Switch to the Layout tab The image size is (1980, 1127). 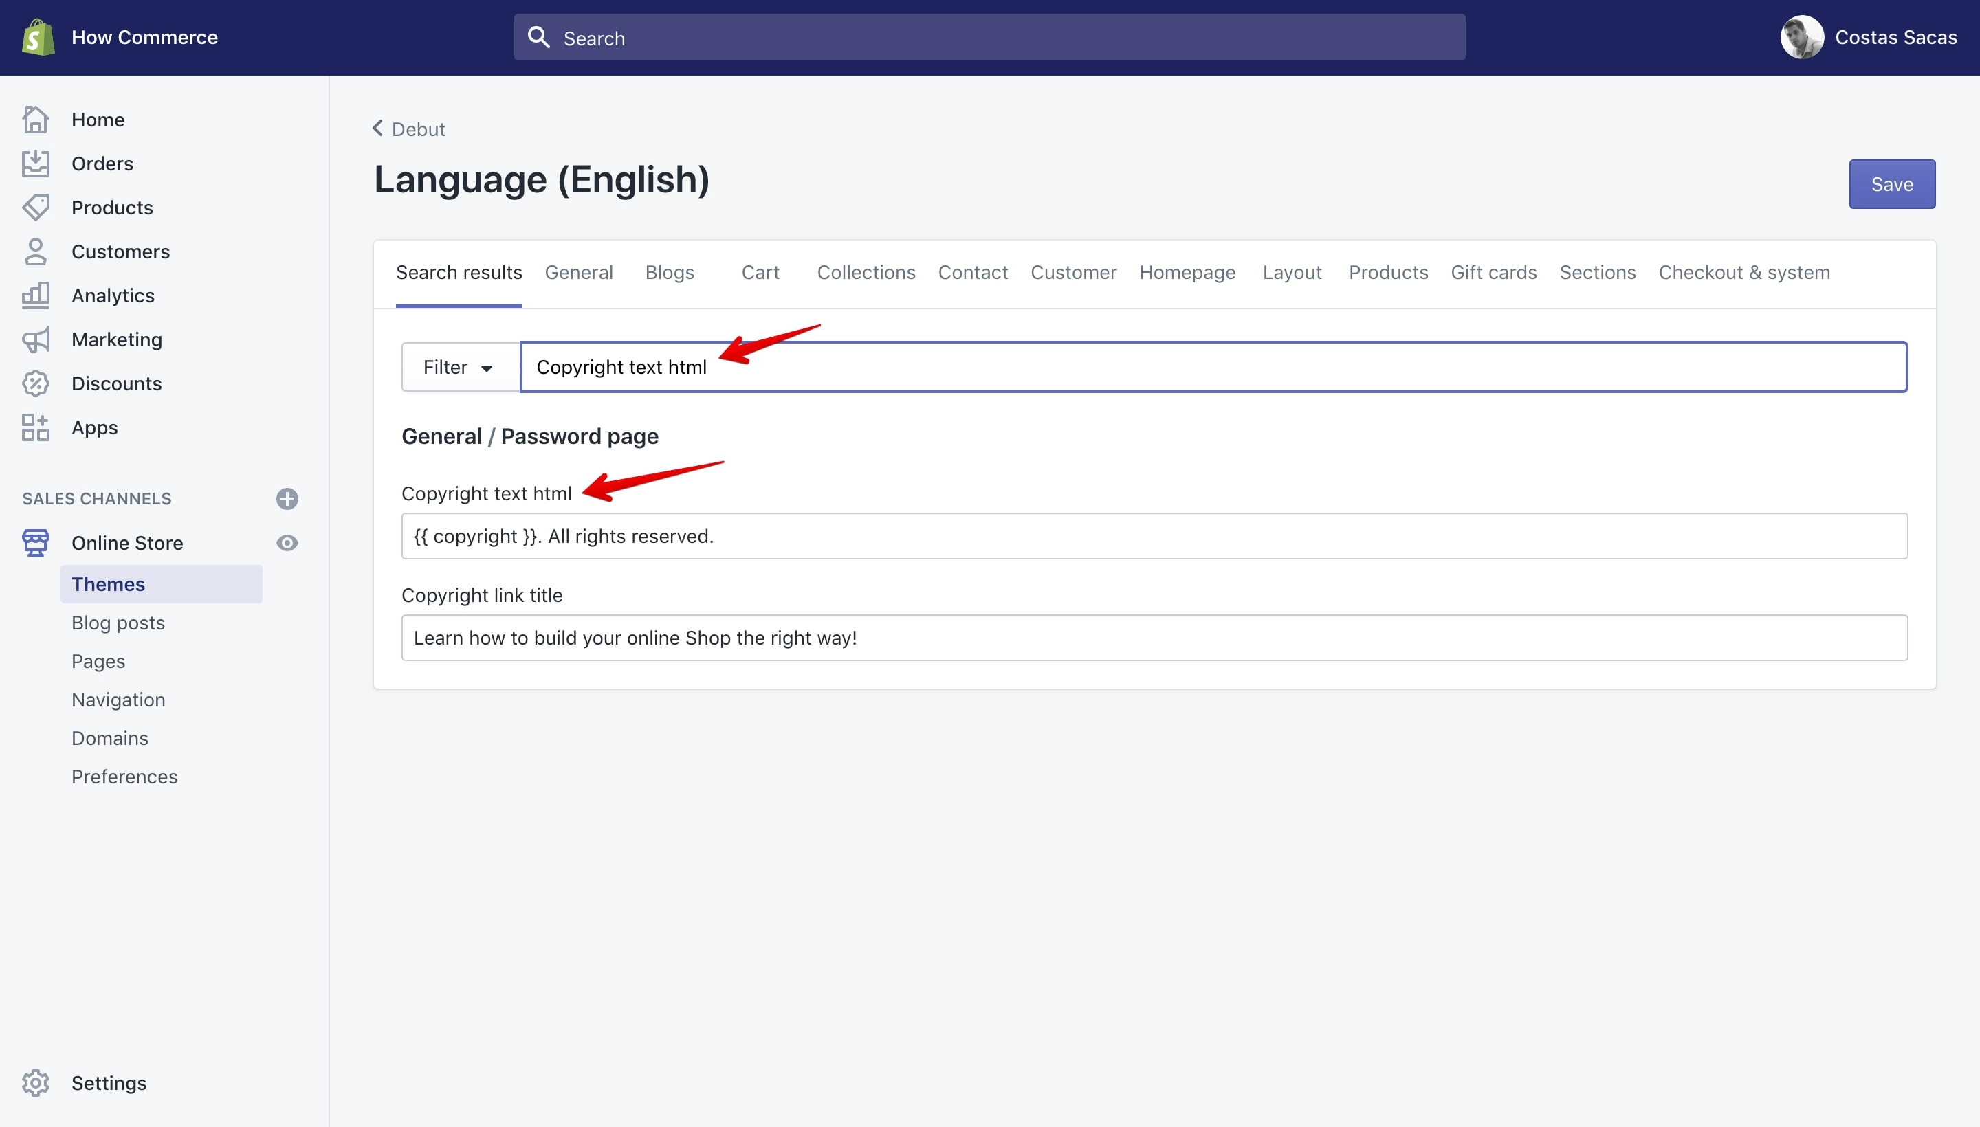point(1292,272)
